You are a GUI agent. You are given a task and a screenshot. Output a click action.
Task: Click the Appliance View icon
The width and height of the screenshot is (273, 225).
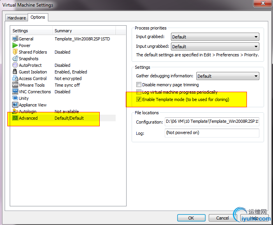click(15, 105)
